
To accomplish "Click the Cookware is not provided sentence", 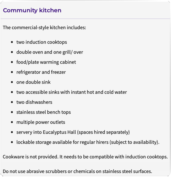I will (85, 157).
